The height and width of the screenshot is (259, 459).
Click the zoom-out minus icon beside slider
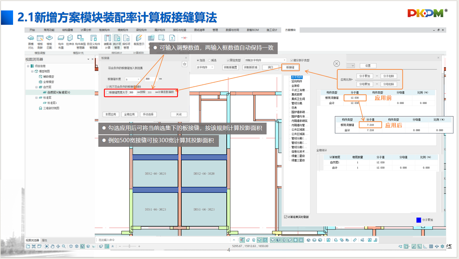pyautogui.click(x=120, y=246)
